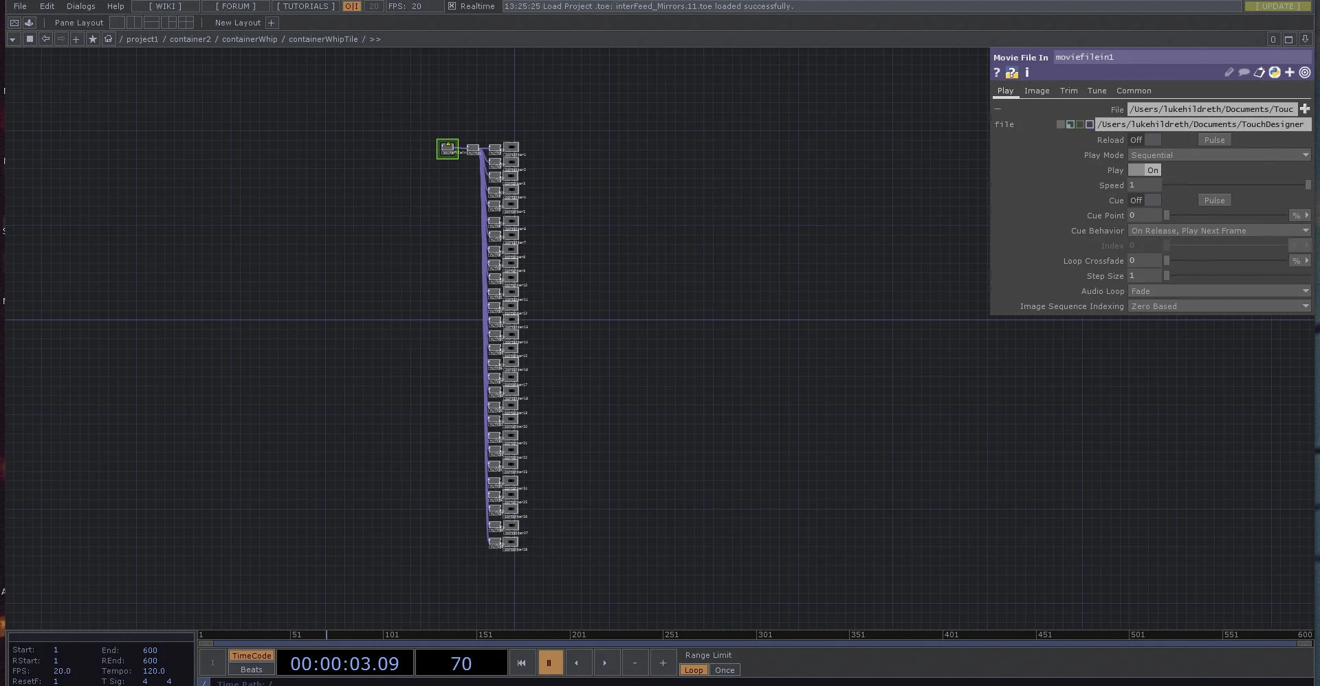Toggle Reload Off switch
The height and width of the screenshot is (686, 1320).
[x=1144, y=140]
